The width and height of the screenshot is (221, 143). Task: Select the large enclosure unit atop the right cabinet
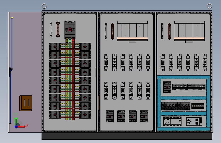click(189, 31)
